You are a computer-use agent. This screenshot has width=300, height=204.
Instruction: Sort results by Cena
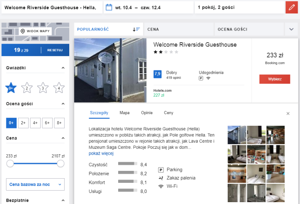(179, 29)
